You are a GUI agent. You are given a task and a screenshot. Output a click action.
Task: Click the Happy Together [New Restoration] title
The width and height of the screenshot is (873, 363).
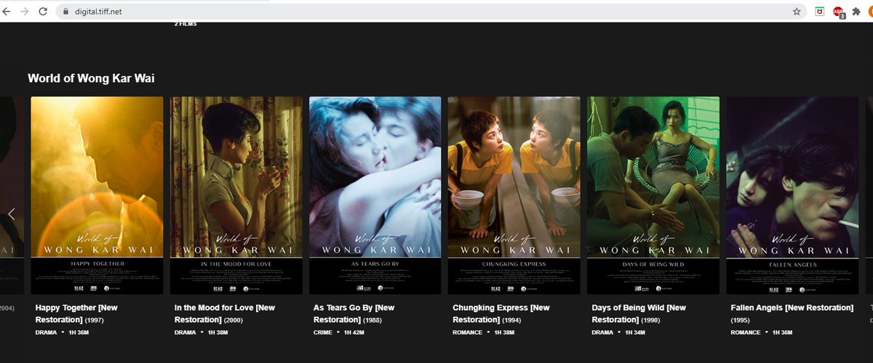coord(76,314)
